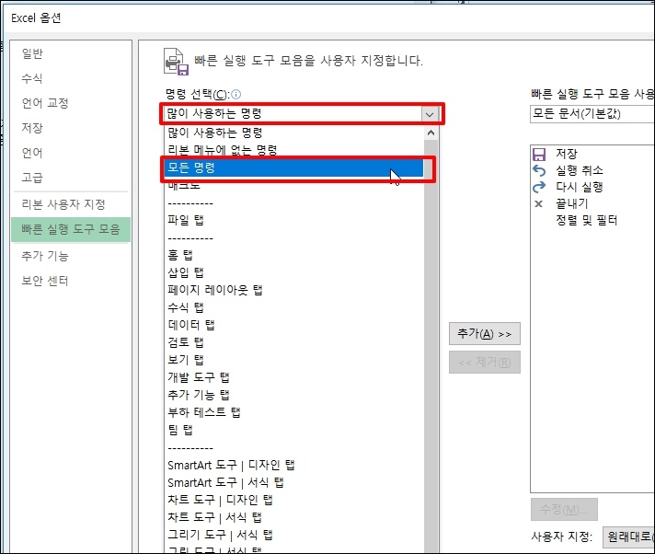The image size is (655, 554).
Task: Click the Redo (다시 실행) arrow icon
Action: [x=539, y=187]
